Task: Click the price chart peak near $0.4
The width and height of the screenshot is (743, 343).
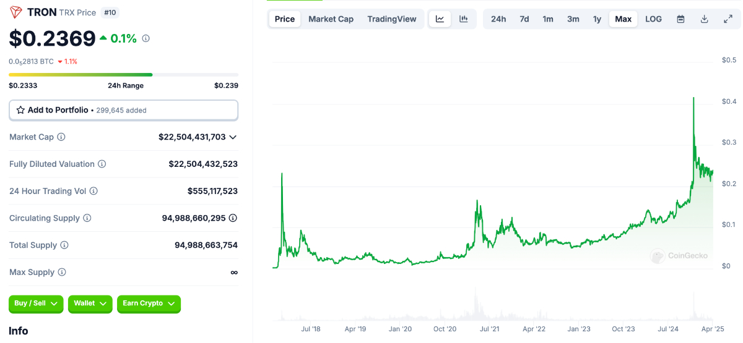Action: [693, 98]
